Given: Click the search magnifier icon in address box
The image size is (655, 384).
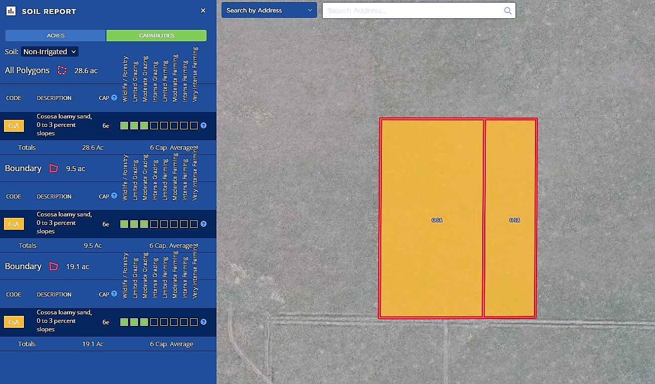Looking at the screenshot, I should tap(507, 10).
